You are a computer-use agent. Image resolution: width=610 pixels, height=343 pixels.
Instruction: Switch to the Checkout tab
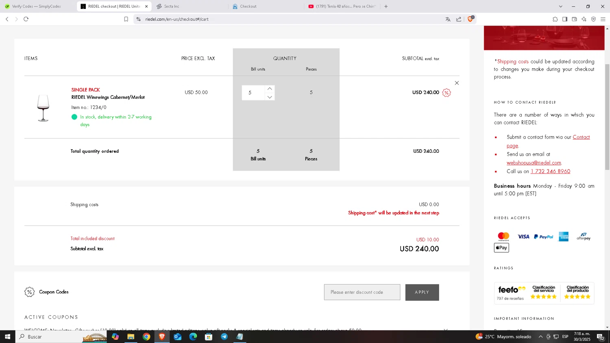(x=266, y=7)
